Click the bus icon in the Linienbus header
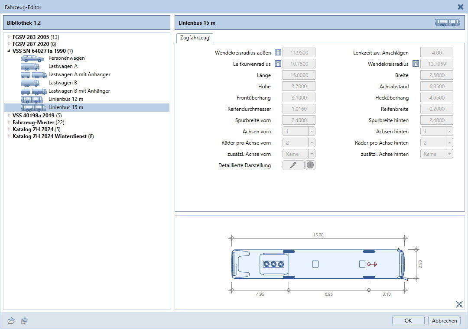 click(448, 23)
